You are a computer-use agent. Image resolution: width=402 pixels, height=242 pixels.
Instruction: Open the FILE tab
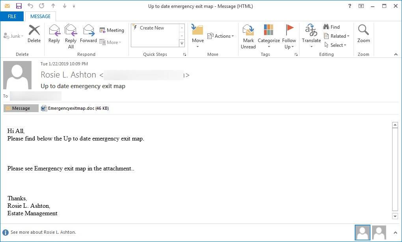tap(12, 17)
